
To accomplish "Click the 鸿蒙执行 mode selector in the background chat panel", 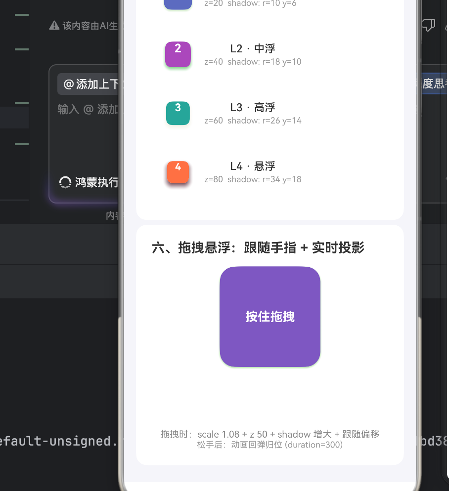I will point(89,182).
